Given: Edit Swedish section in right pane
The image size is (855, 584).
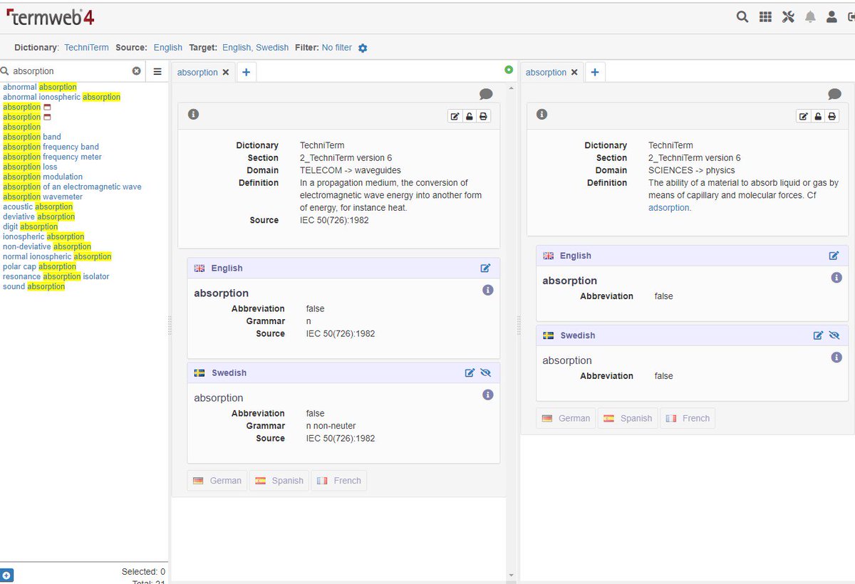Looking at the screenshot, I should [818, 335].
